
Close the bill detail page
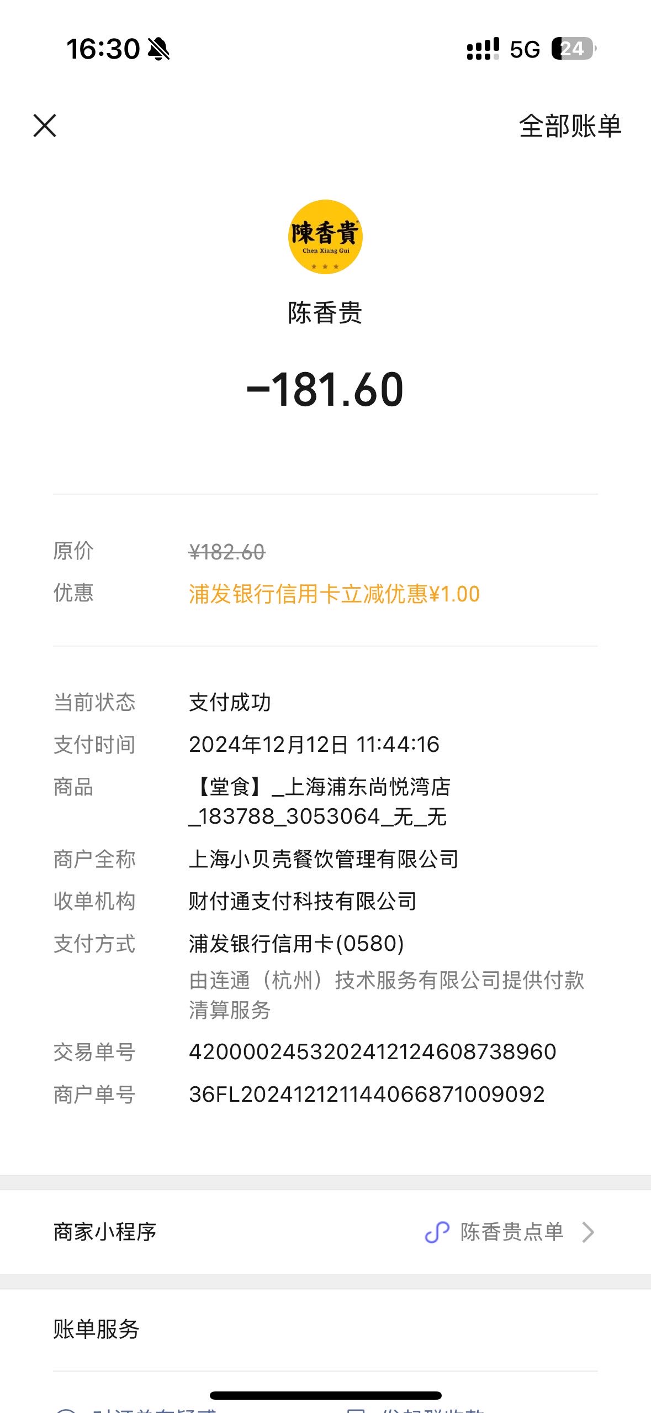45,125
